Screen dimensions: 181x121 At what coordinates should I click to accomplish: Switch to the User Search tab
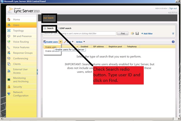pyautogui.click(x=49, y=18)
